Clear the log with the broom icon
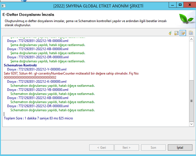The height and width of the screenshot is (156, 196). click(170, 33)
